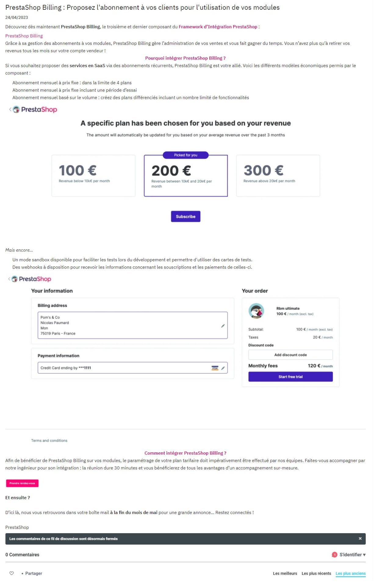Open the S'identifier dropdown

tap(352, 555)
